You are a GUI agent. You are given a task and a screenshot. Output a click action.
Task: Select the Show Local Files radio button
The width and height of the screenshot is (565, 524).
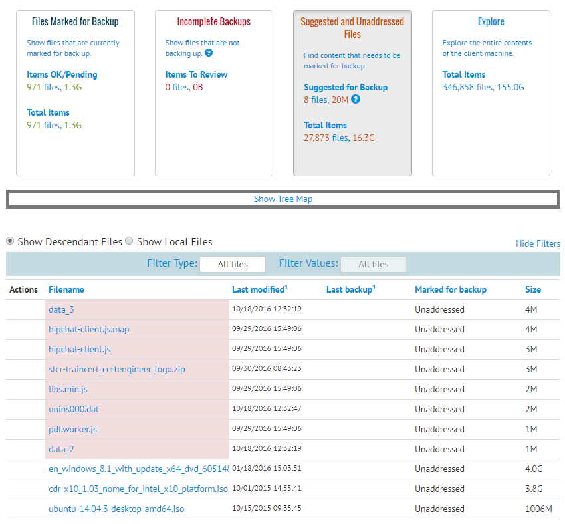(128, 241)
